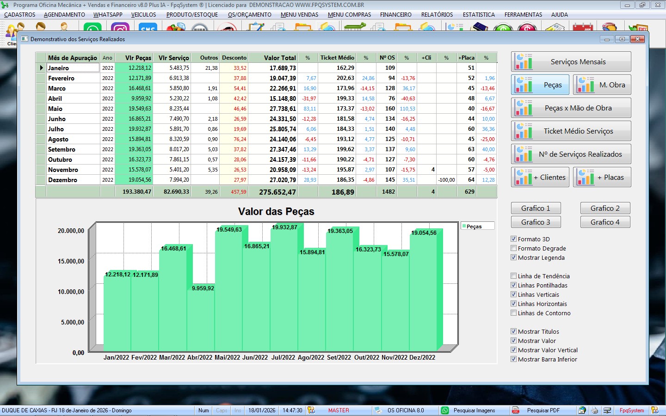This screenshot has width=666, height=416.
Task: Click the barcode toolbar icon
Action: click(x=199, y=28)
